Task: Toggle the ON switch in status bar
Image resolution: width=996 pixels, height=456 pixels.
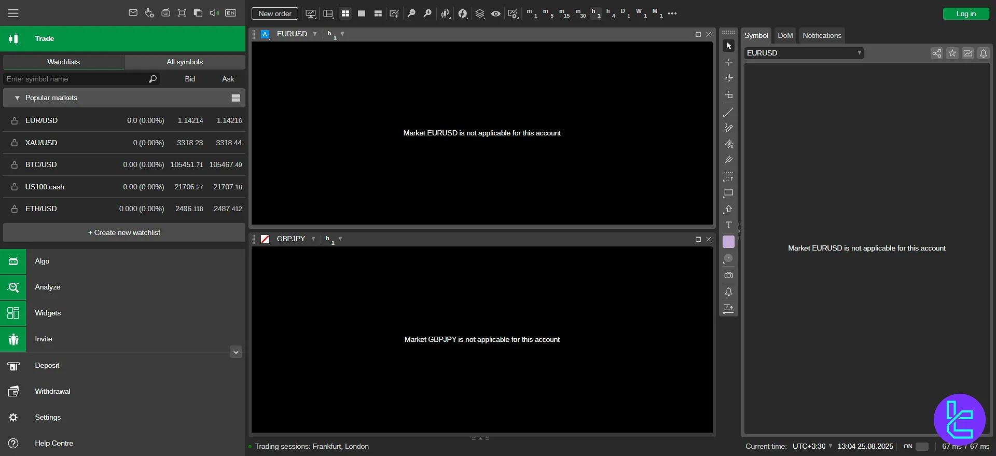Action: click(922, 447)
